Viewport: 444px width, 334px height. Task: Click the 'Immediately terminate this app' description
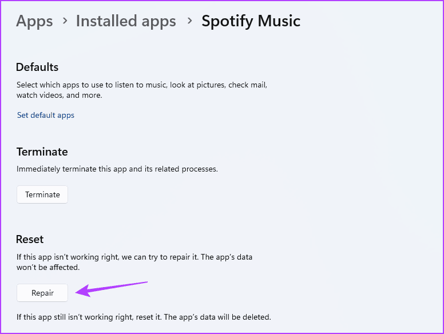click(x=117, y=169)
